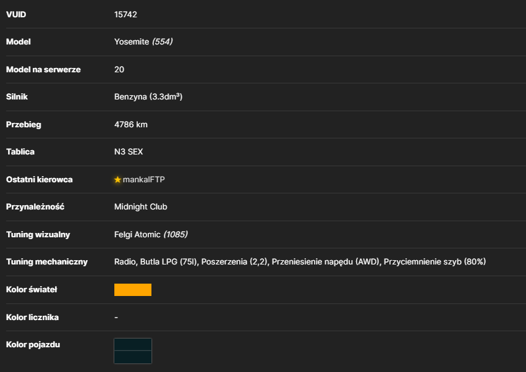Image resolution: width=526 pixels, height=372 pixels.
Task: Click the model ID (554) text
Action: click(163, 41)
